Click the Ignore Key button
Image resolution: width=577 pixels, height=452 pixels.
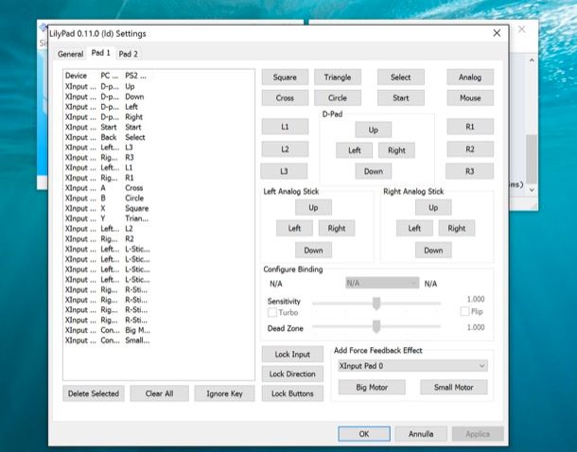(224, 393)
